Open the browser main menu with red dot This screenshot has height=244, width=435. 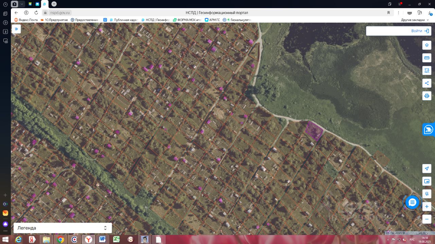click(400, 4)
